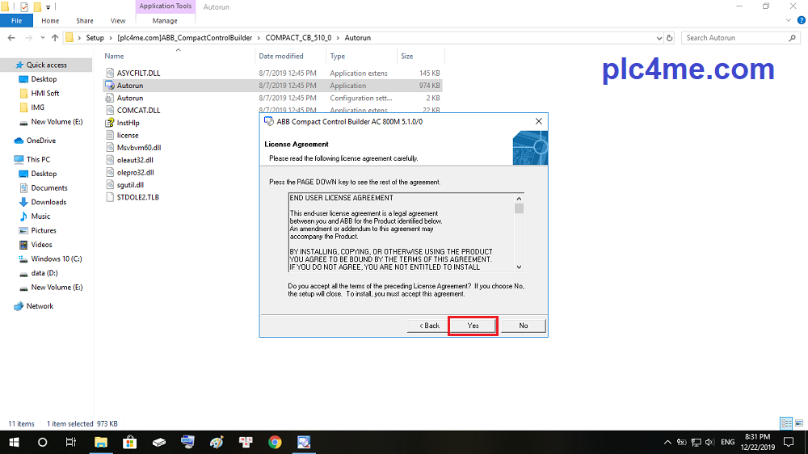The width and height of the screenshot is (808, 454).
Task: Open the View ribbon tab
Action: [118, 21]
